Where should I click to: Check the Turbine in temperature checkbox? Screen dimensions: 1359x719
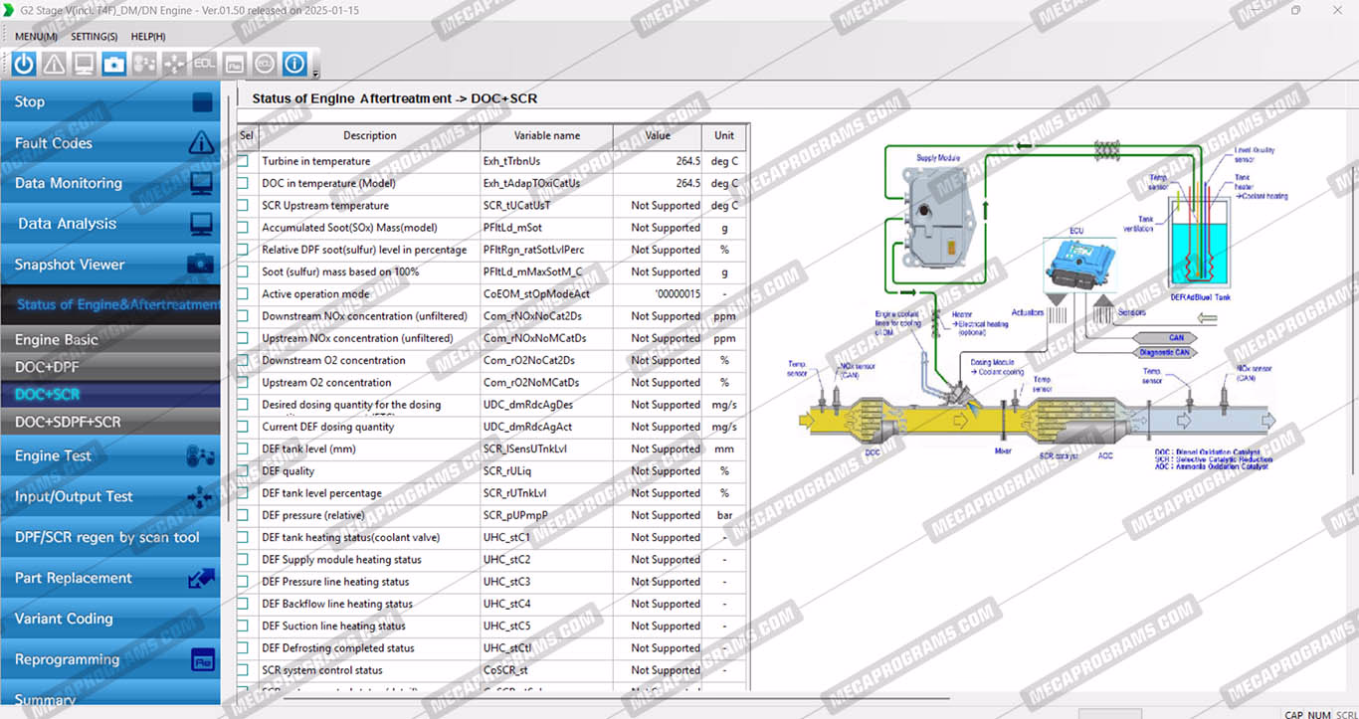tap(245, 161)
